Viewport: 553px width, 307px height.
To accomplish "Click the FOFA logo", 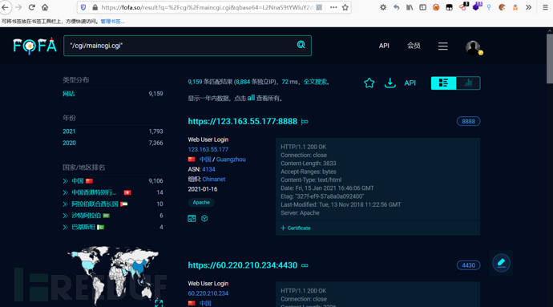I will click(x=34, y=46).
